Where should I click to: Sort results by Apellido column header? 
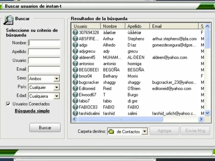[x=137, y=26]
